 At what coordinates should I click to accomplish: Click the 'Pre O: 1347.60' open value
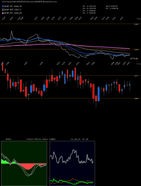[x=89, y=6]
